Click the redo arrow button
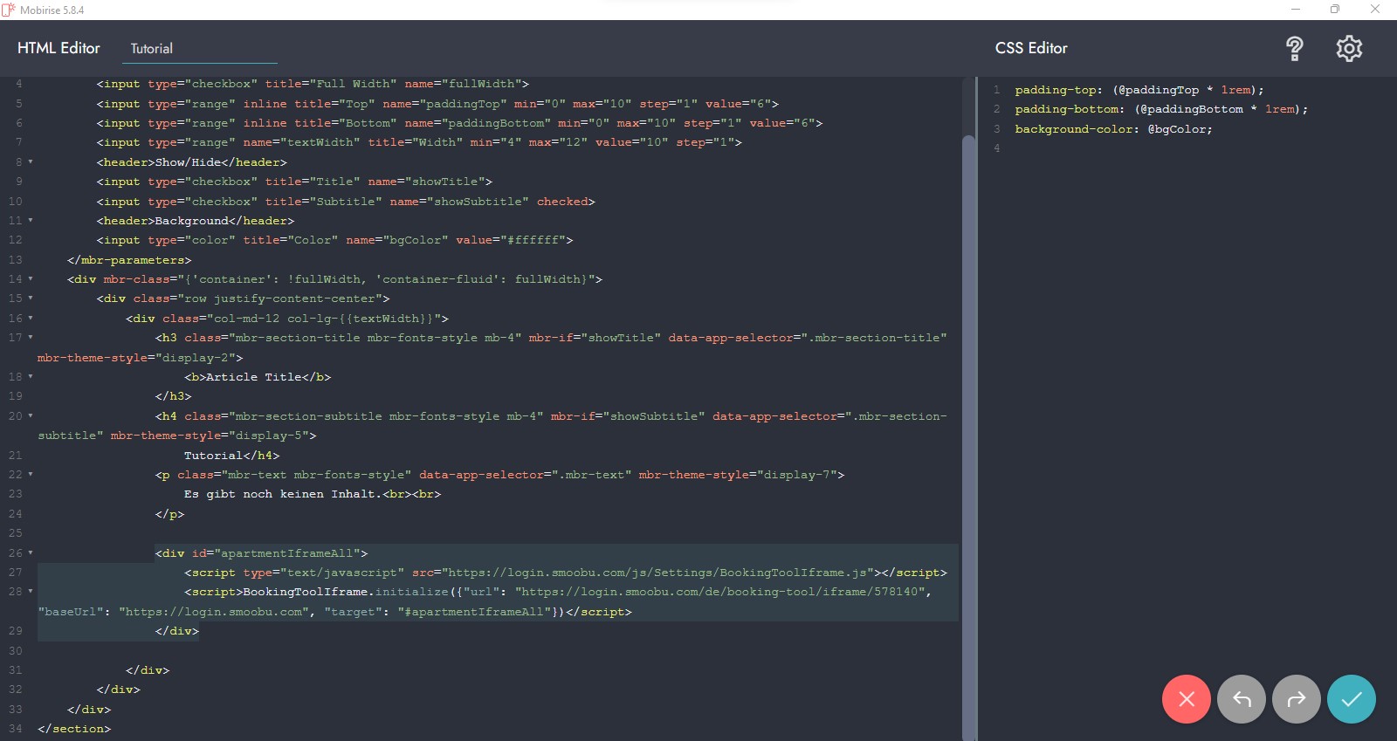1397x741 pixels. 1297,699
